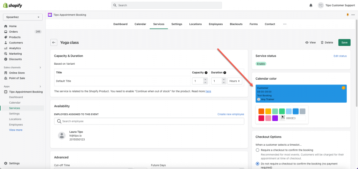The image size is (358, 169).
Task: Click the Shopify logo
Action: (13, 6)
